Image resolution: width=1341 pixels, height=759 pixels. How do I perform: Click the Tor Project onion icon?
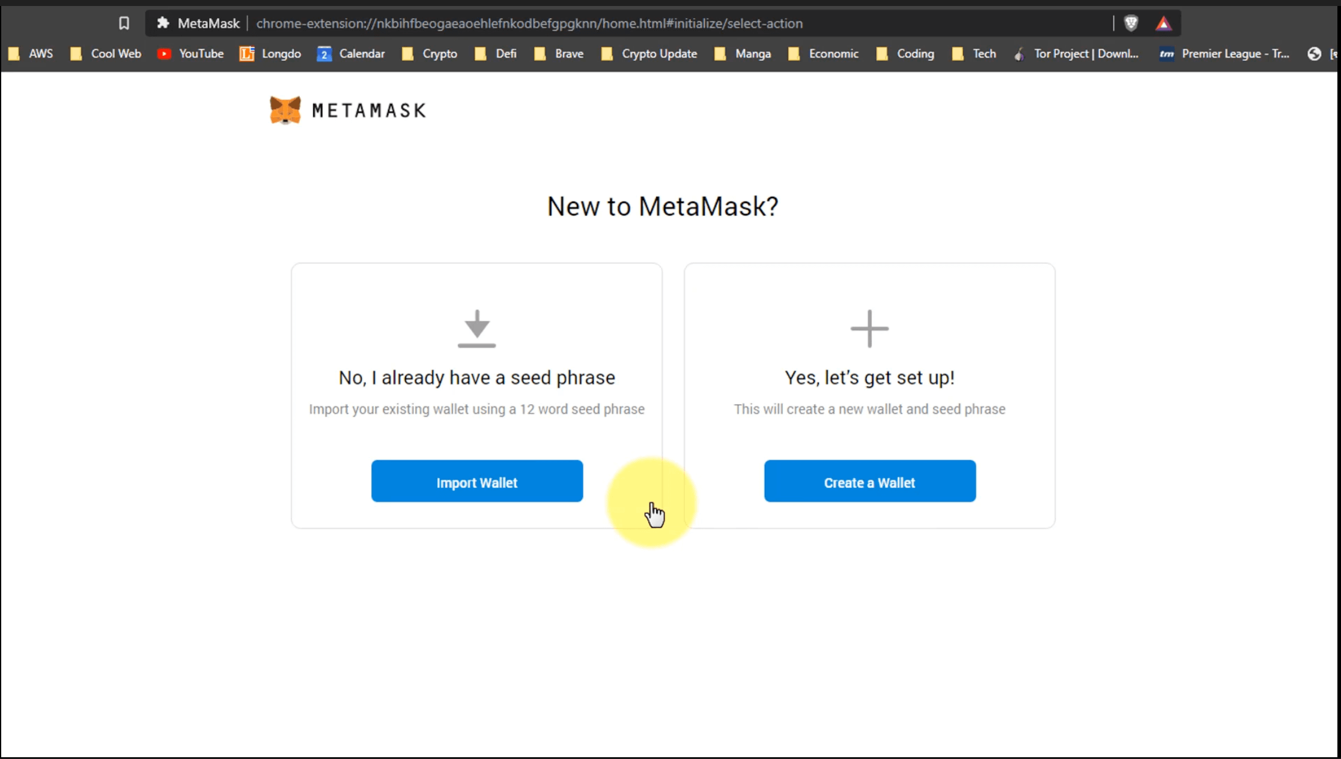click(x=1020, y=54)
